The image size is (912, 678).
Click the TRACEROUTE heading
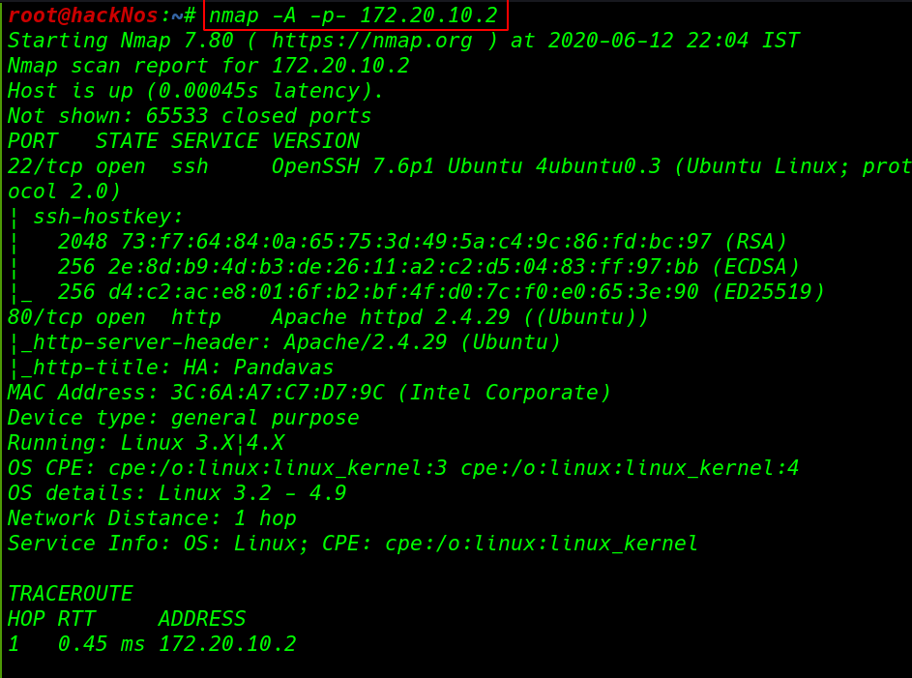pos(71,594)
